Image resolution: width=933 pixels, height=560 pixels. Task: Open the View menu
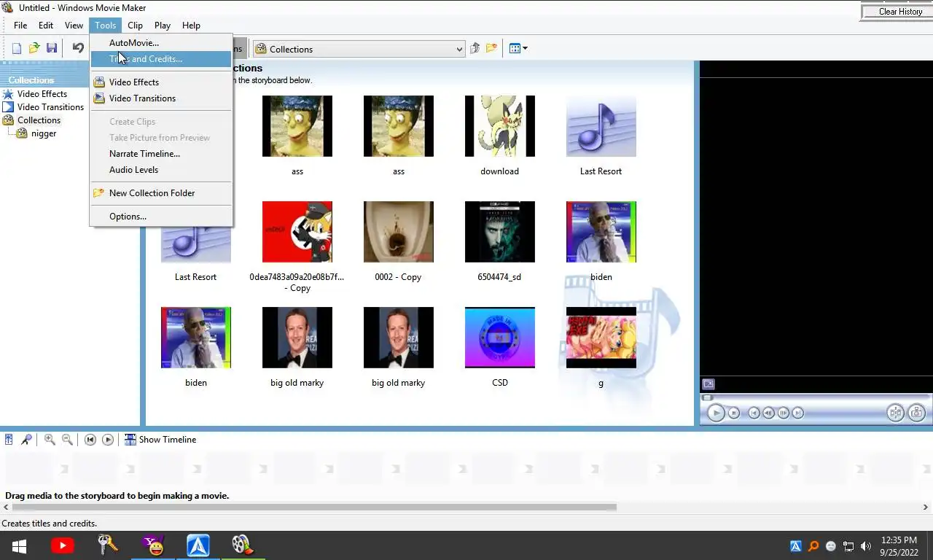(74, 25)
